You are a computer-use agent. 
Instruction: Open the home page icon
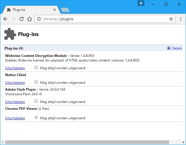pyautogui.click(x=30, y=19)
